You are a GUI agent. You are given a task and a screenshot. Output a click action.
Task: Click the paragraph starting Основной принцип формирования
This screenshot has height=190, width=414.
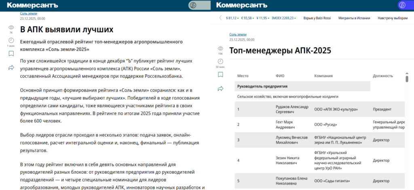tap(110, 106)
